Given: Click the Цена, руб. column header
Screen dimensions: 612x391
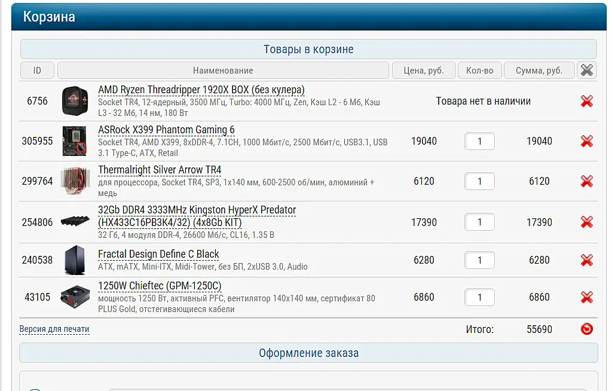Looking at the screenshot, I should point(424,71).
